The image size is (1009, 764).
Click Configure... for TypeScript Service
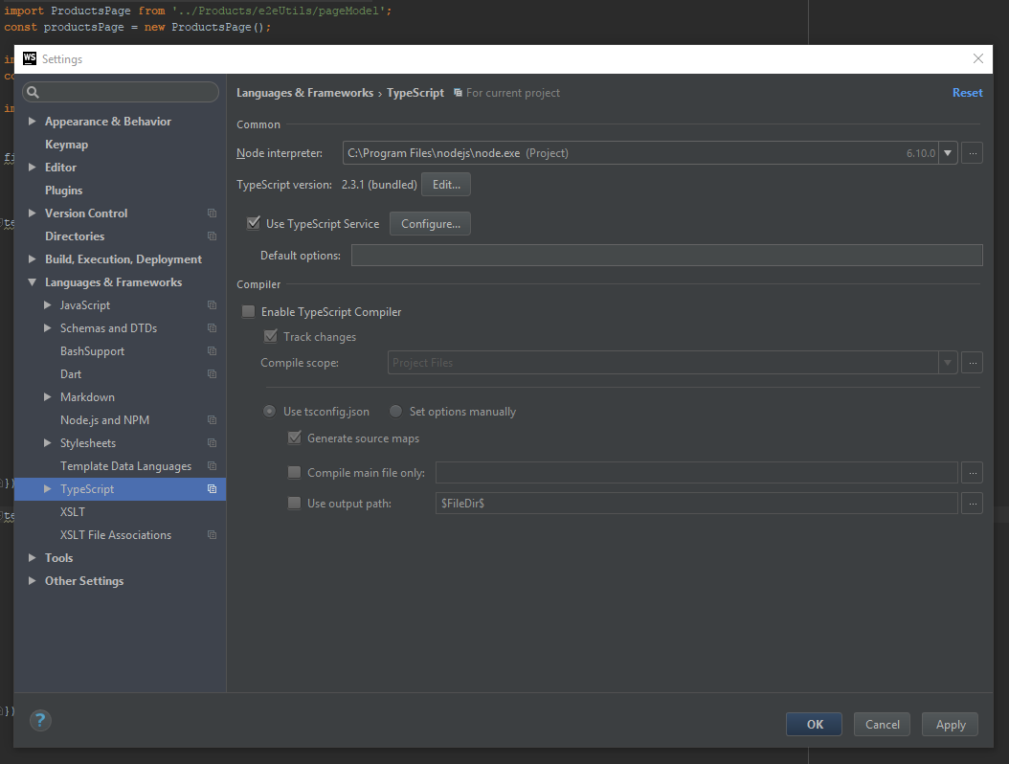430,223
